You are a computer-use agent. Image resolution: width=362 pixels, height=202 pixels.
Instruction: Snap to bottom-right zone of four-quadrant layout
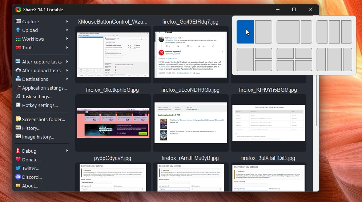tap(303, 66)
